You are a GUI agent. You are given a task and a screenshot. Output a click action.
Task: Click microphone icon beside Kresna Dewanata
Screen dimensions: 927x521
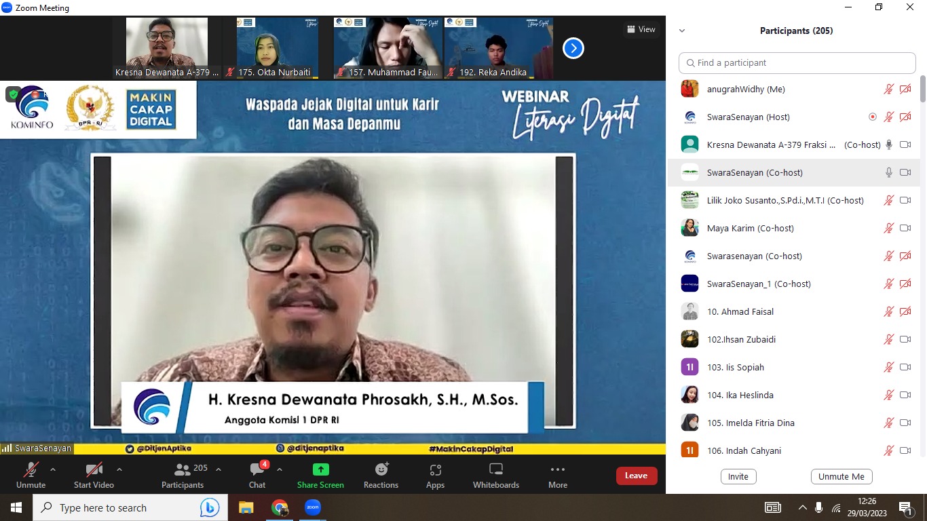[x=888, y=144]
